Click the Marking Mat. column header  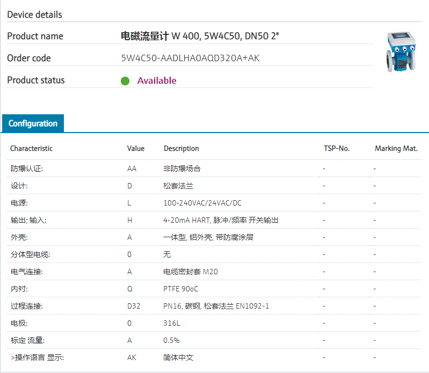point(396,149)
